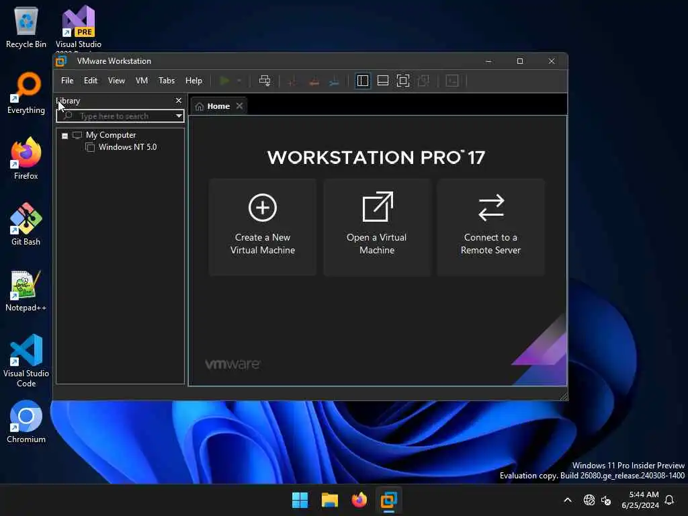Collapse the My Computer tree node
Screen dimensions: 688x516
[x=65, y=136]
